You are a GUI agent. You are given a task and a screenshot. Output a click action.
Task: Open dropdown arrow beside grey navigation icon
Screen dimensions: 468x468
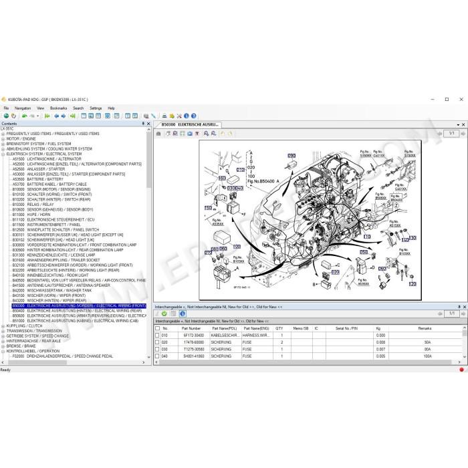pos(37,116)
